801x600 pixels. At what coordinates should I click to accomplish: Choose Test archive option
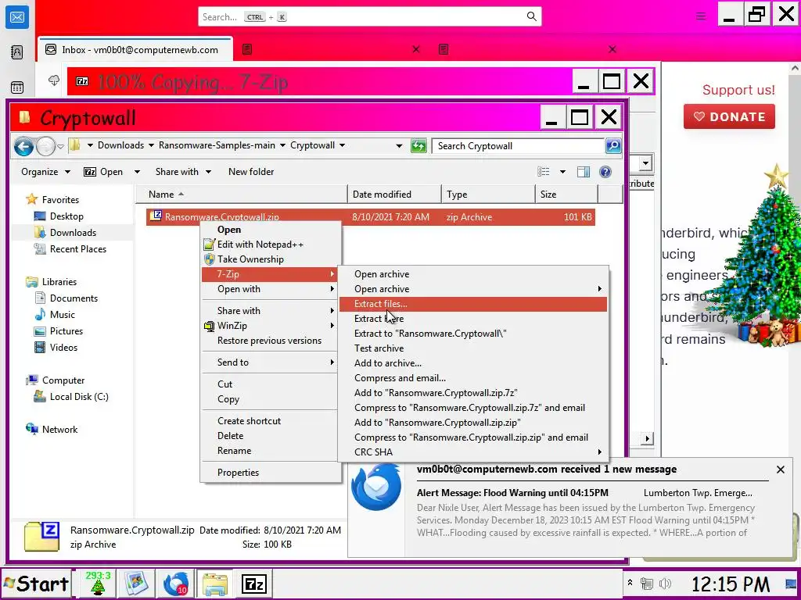click(x=473, y=348)
